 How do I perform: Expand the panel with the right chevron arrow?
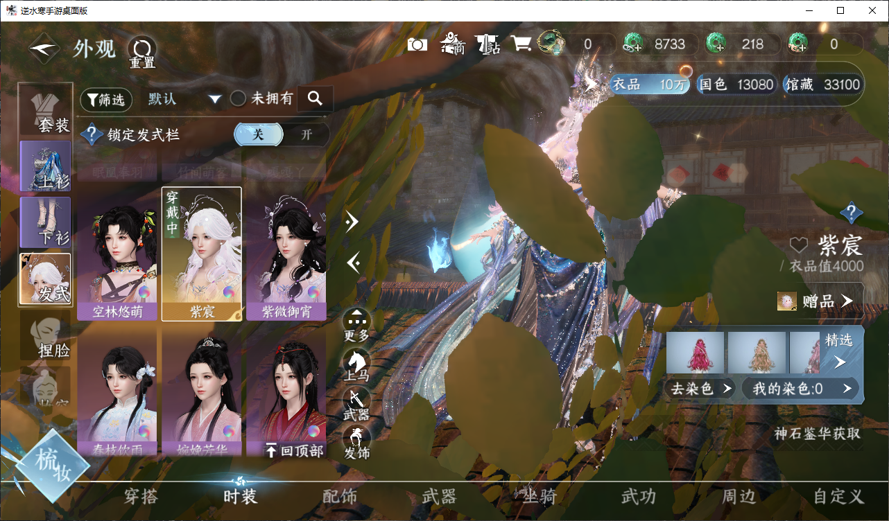pyautogui.click(x=352, y=221)
